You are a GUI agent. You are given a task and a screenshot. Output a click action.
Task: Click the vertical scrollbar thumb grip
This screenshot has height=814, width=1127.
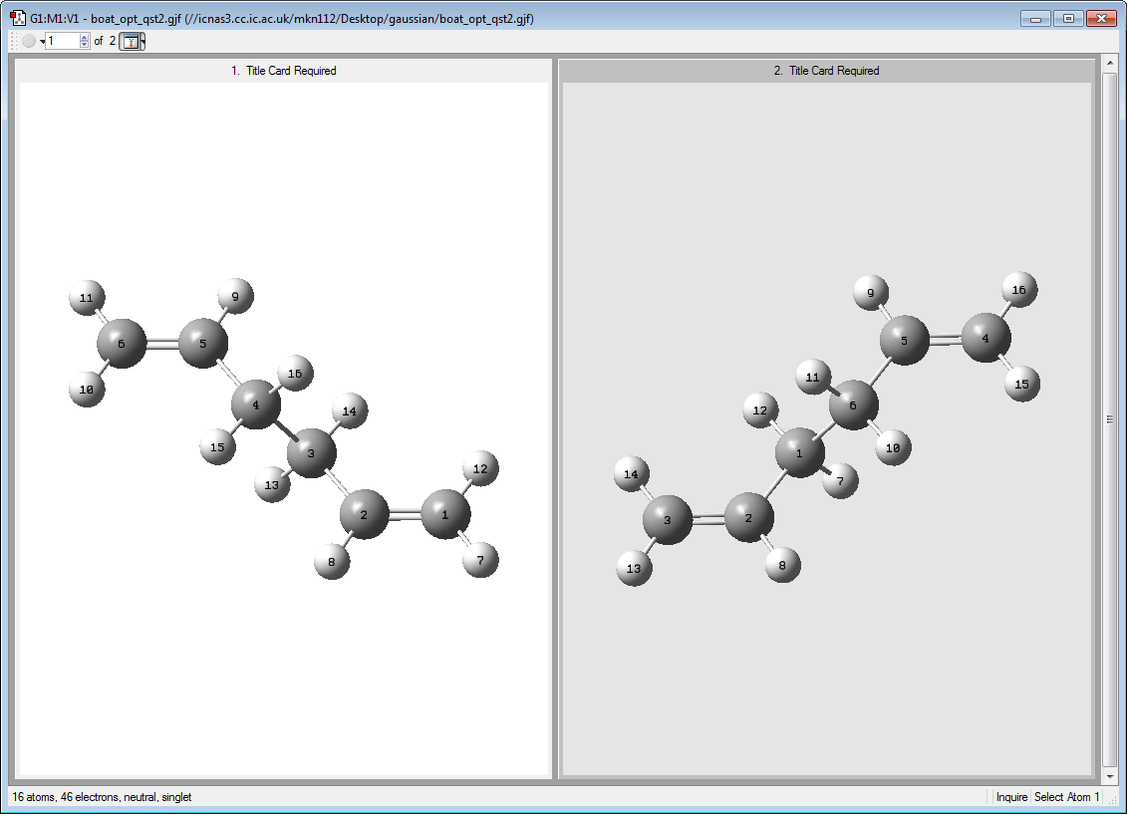coord(1110,419)
